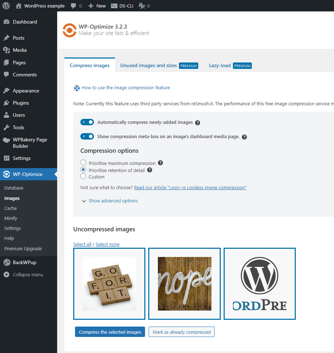
Task: Select the nope neon sign thumbnail
Action: (185, 284)
